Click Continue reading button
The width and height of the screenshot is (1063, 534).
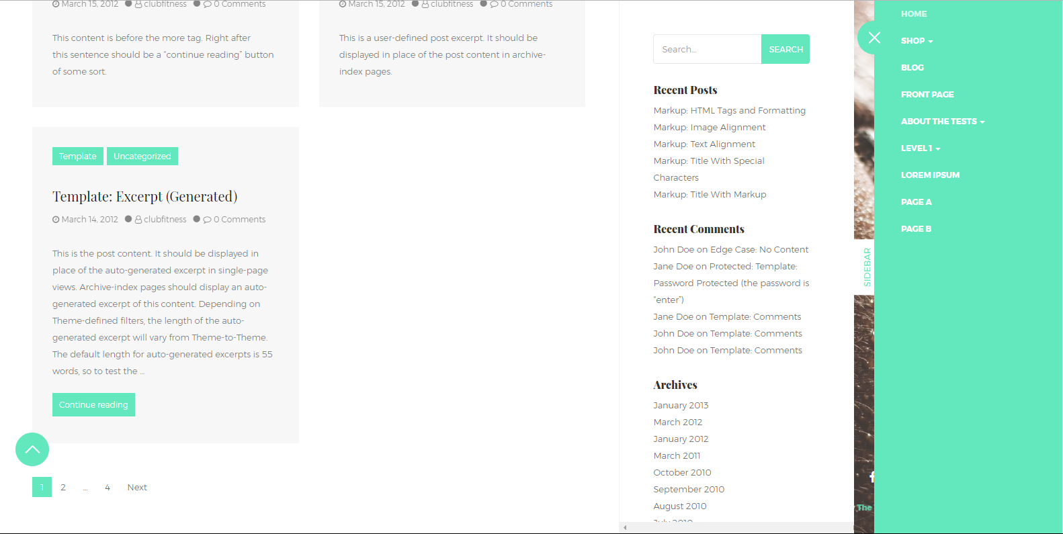click(93, 405)
